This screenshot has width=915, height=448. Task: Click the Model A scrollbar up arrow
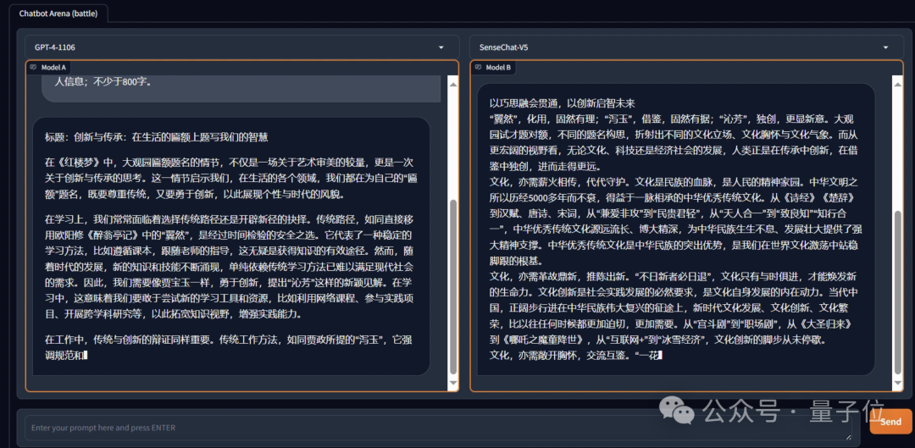click(452, 82)
